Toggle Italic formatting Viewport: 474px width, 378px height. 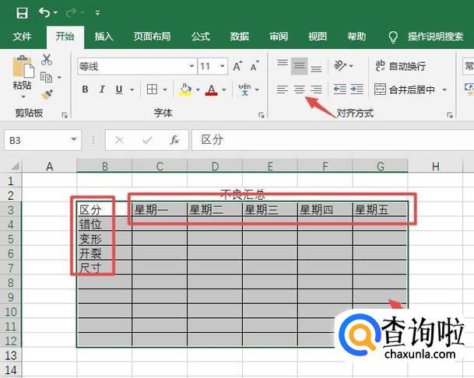(x=100, y=90)
